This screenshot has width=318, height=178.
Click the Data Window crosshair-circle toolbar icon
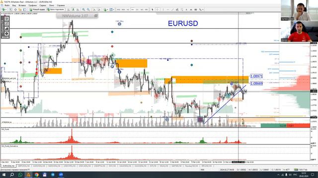point(15,9)
